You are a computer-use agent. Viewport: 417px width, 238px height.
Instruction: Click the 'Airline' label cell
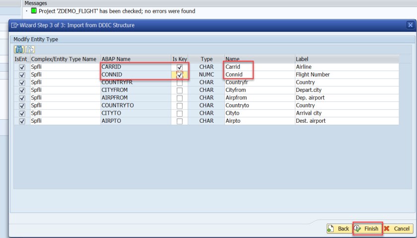click(x=347, y=67)
